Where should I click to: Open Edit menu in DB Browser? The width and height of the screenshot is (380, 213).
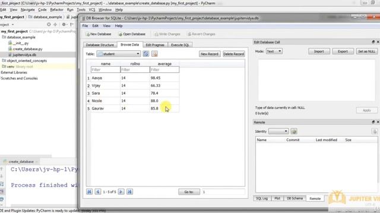(x=95, y=26)
